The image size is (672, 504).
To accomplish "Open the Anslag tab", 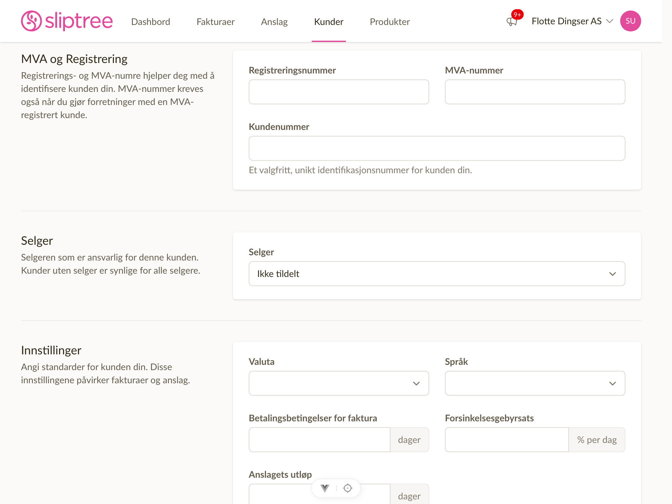I will 274,22.
